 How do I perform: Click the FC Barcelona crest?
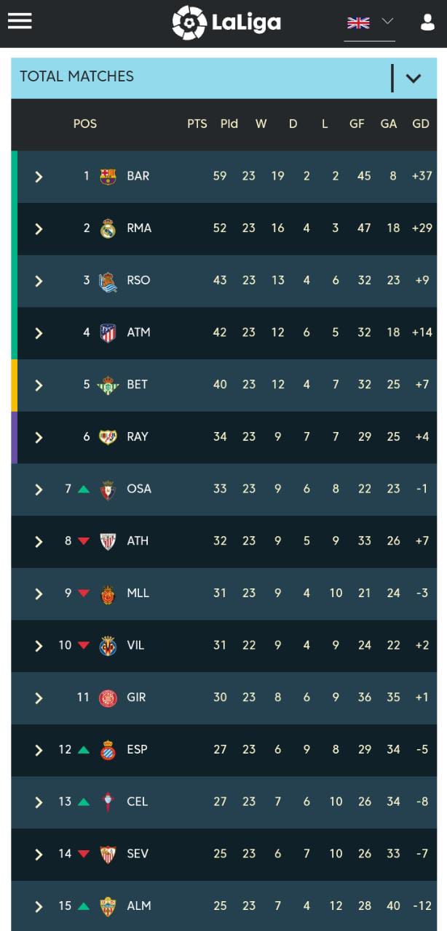(x=108, y=176)
